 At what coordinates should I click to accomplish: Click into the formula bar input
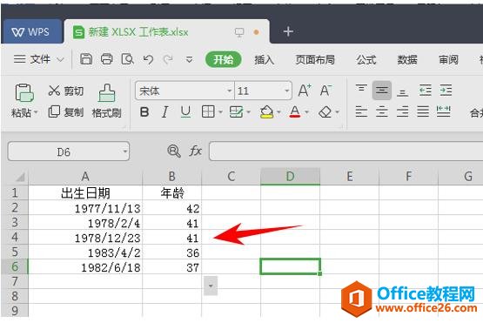345,151
